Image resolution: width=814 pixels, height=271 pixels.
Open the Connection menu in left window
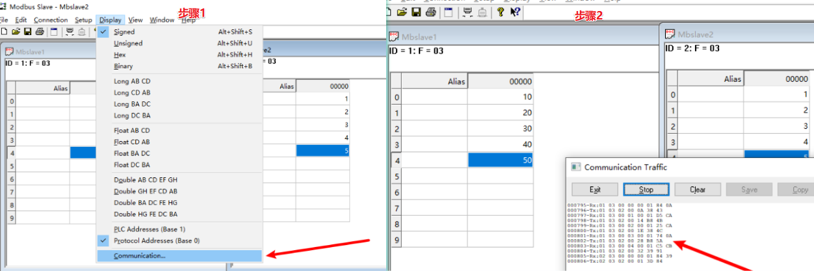tap(51, 20)
